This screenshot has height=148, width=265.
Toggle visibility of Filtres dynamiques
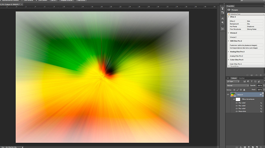234,99
